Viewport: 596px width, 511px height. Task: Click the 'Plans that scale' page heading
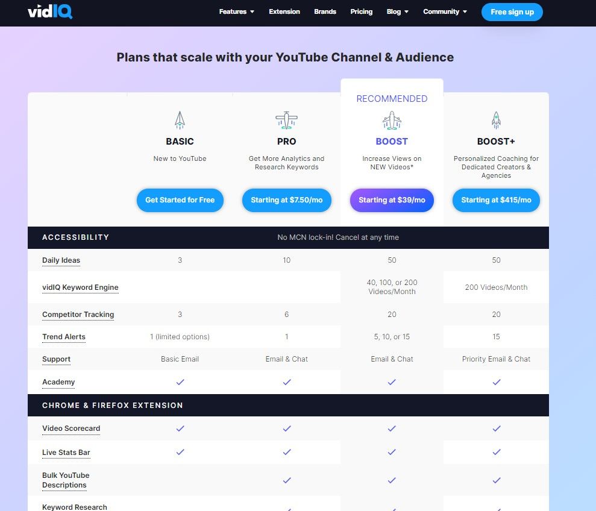(x=285, y=57)
